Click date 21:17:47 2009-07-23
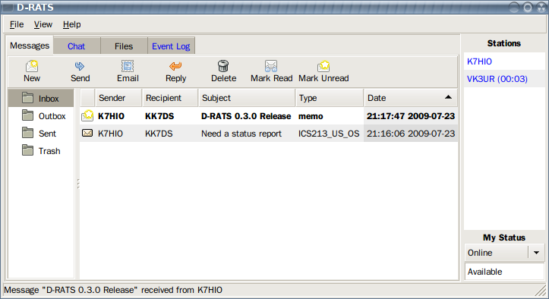The width and height of the screenshot is (549, 299). [411, 116]
